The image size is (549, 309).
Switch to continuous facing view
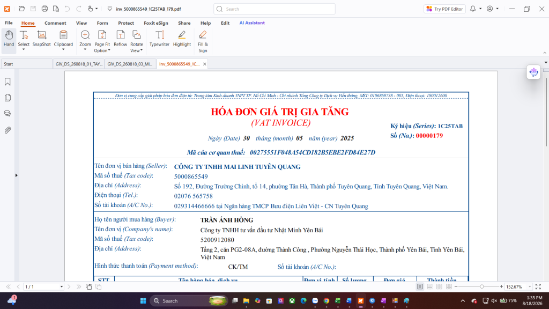[449, 286]
